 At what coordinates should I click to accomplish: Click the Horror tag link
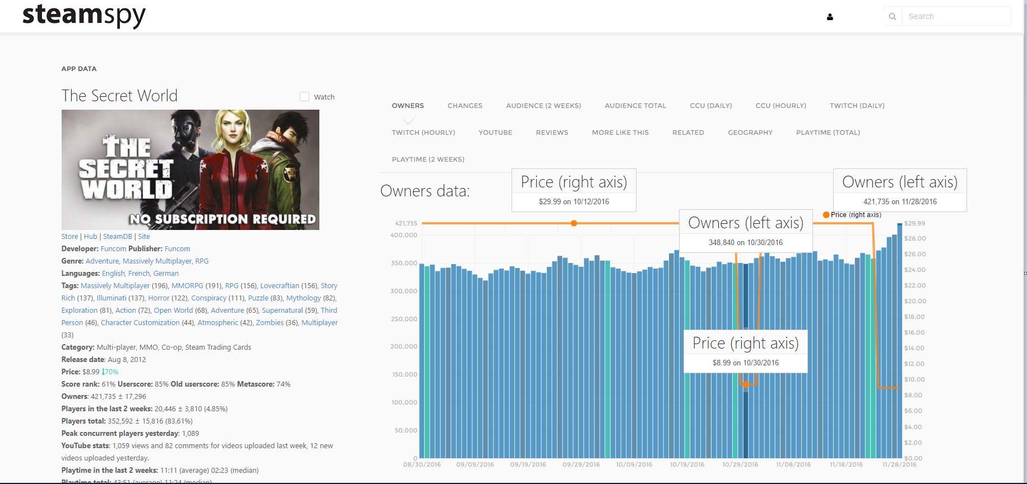tap(159, 298)
